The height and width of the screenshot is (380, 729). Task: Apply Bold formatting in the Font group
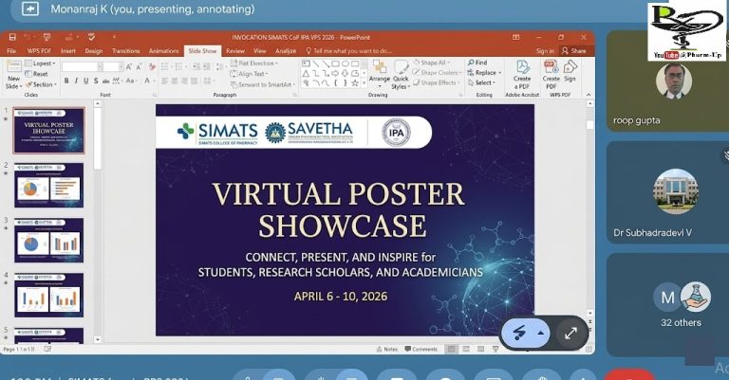66,81
